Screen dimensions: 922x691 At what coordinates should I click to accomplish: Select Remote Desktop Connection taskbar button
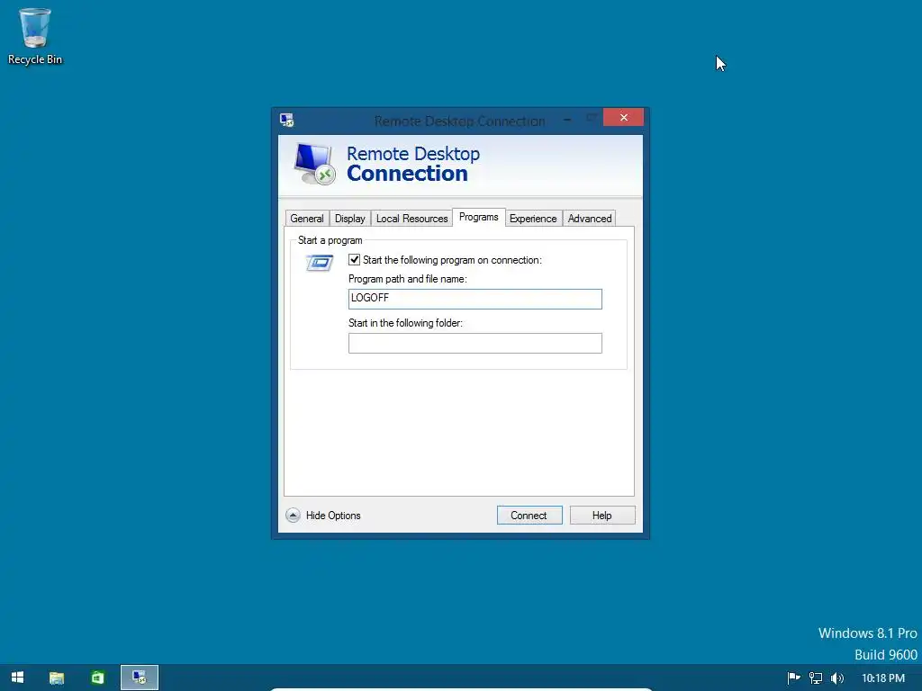(140, 678)
